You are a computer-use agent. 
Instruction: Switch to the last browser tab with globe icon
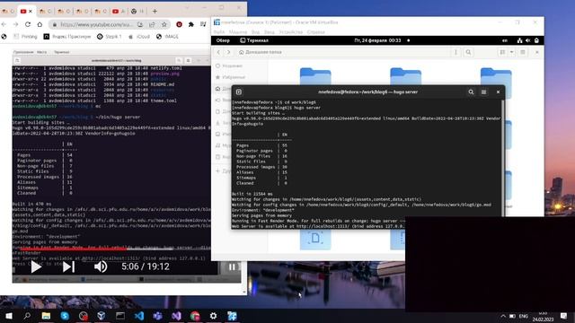pos(137,12)
